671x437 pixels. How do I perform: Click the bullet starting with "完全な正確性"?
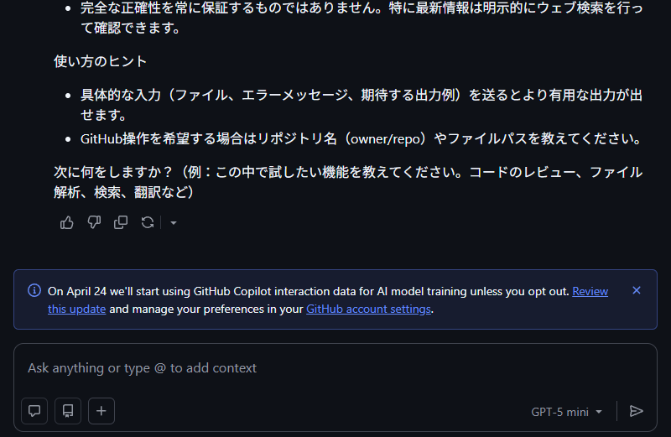362,18
